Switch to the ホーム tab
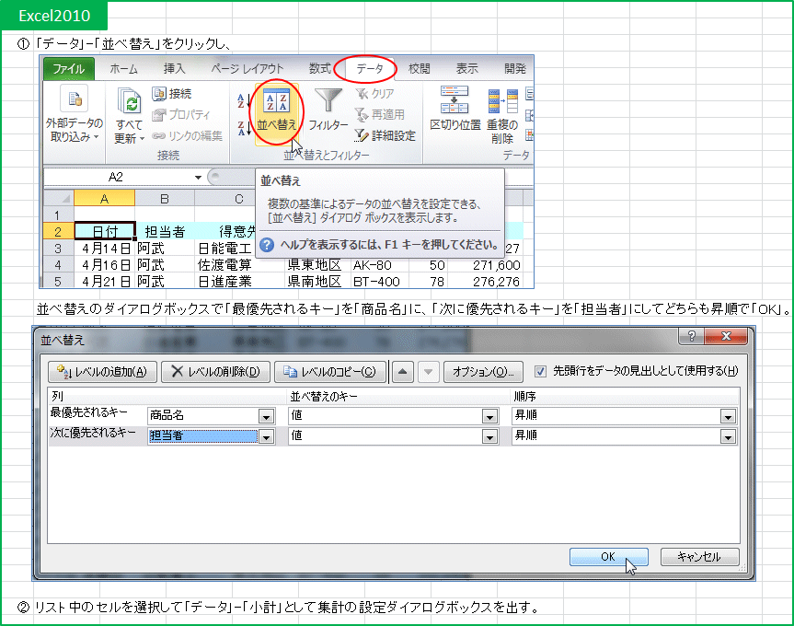The image size is (794, 626). coord(123,69)
